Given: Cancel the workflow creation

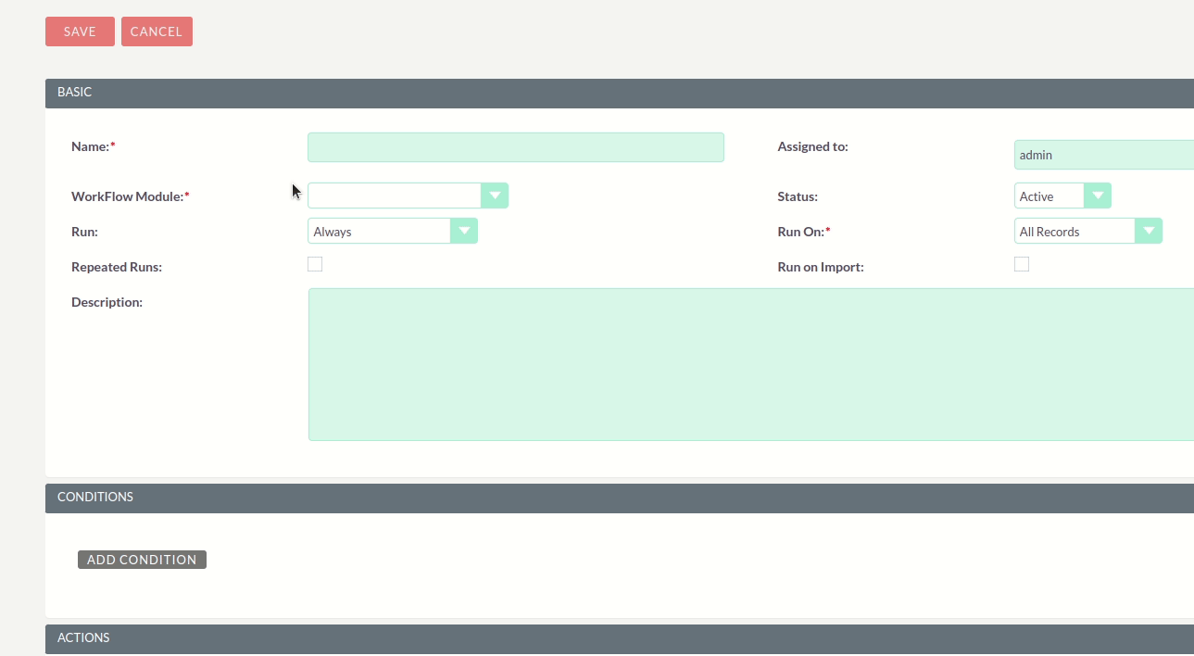Looking at the screenshot, I should point(157,31).
